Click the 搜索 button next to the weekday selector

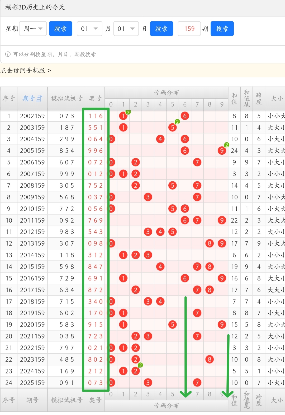(61, 29)
